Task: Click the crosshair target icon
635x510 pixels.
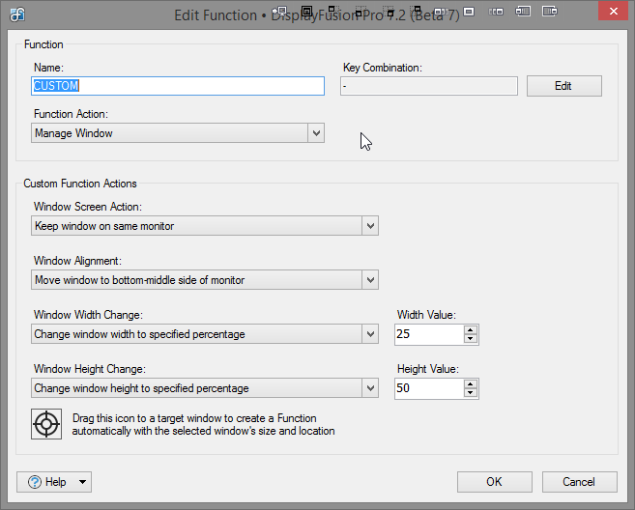Action: (x=46, y=425)
